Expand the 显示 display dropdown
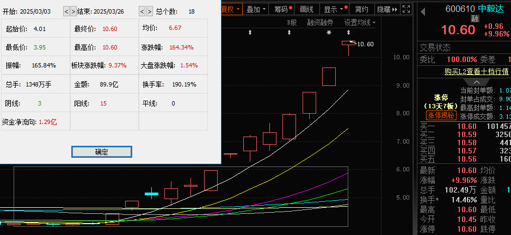Image resolution: width=511 pixels, height=235 pixels. click(x=333, y=9)
